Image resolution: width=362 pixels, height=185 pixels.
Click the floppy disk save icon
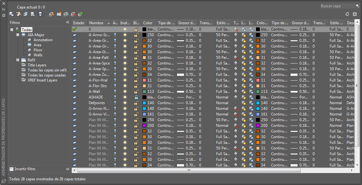[x=40, y=14]
